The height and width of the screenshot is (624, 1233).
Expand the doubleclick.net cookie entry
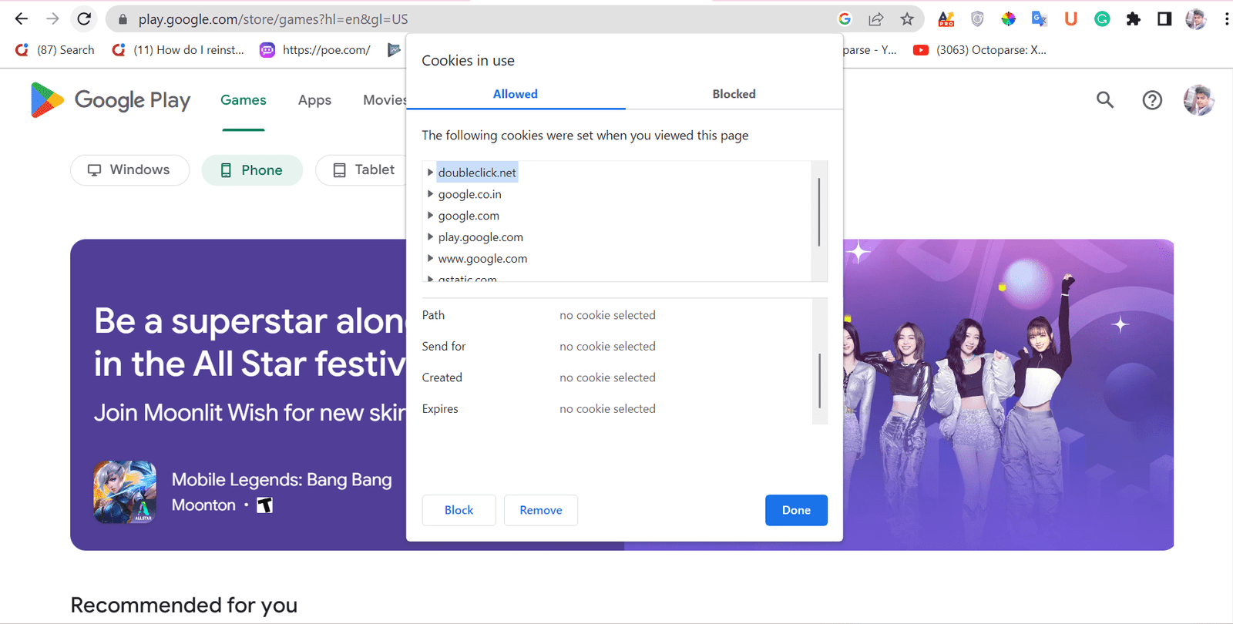tap(430, 173)
